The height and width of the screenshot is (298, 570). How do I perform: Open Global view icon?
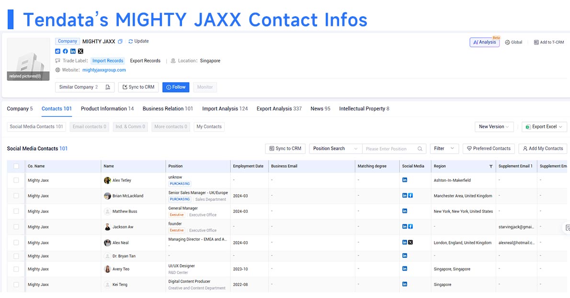click(507, 43)
